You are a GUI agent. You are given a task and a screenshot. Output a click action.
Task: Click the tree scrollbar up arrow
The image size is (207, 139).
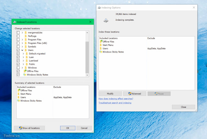pyautogui.click(x=87, y=32)
